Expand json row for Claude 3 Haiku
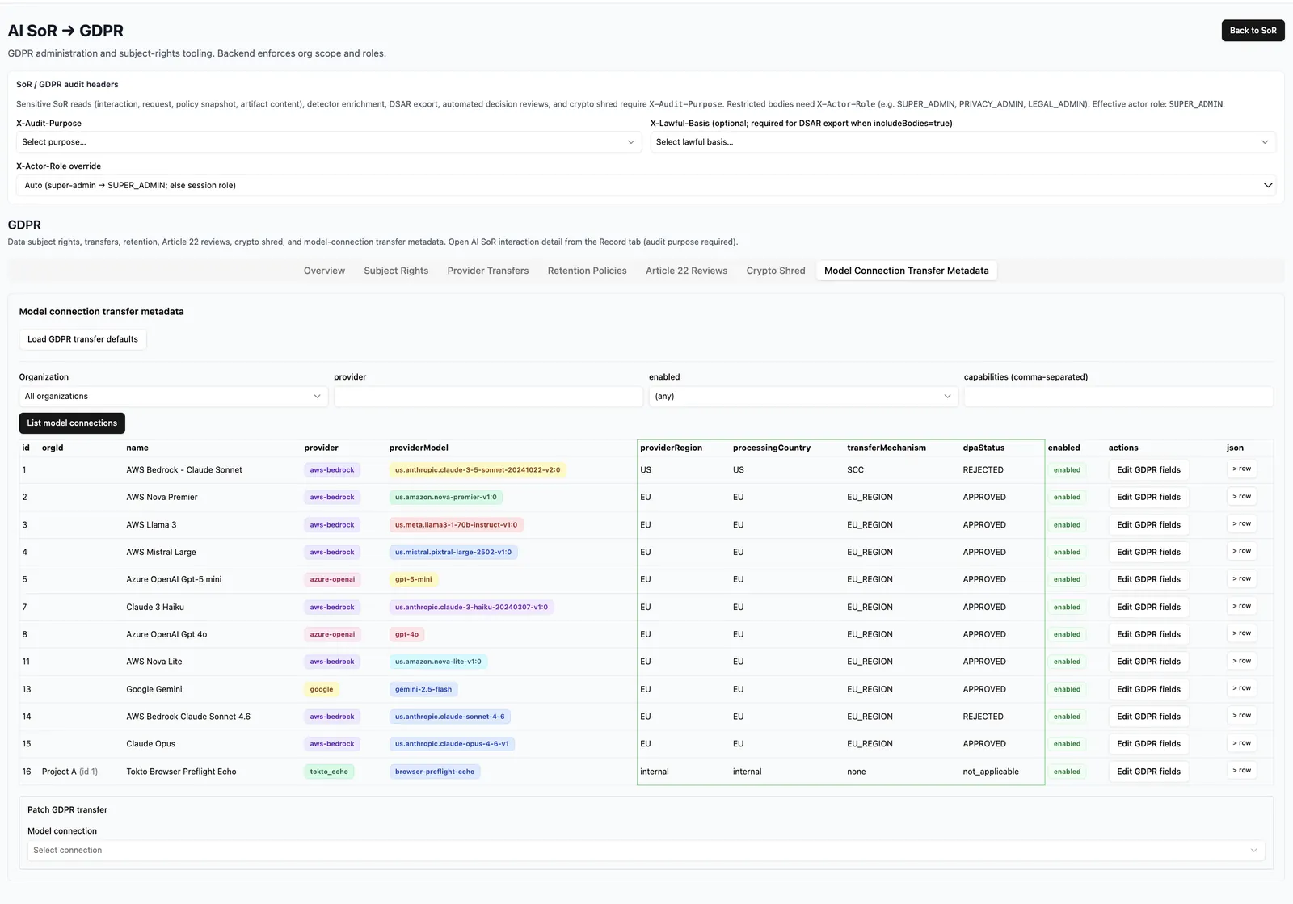The width and height of the screenshot is (1293, 904). (x=1241, y=607)
